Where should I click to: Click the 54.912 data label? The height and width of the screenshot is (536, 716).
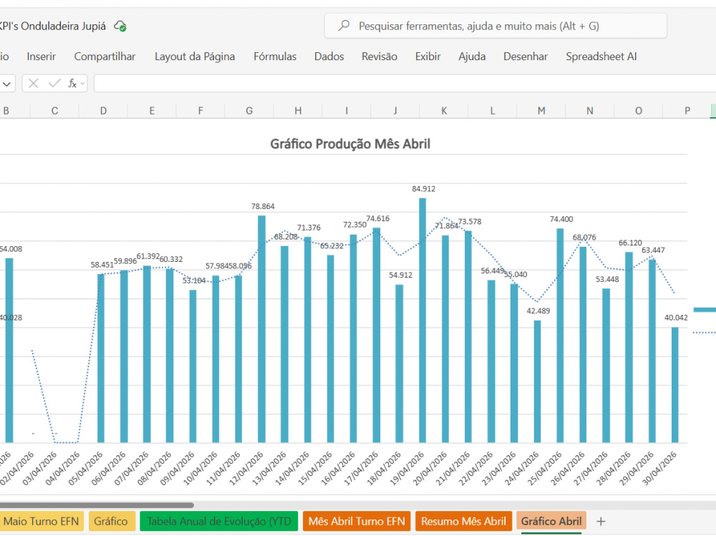400,275
